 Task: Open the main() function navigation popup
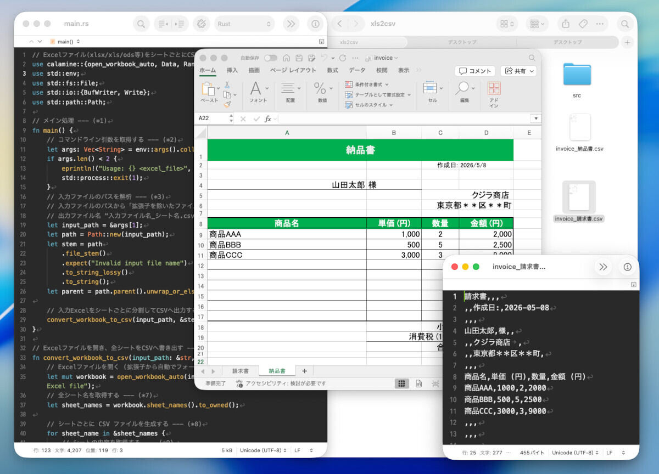[65, 41]
